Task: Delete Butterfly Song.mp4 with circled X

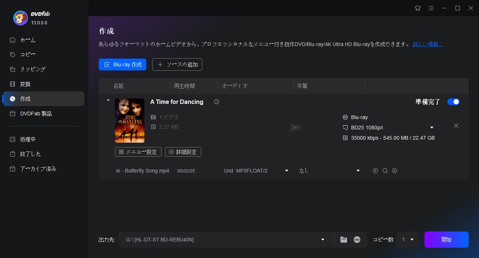Action: pos(395,171)
